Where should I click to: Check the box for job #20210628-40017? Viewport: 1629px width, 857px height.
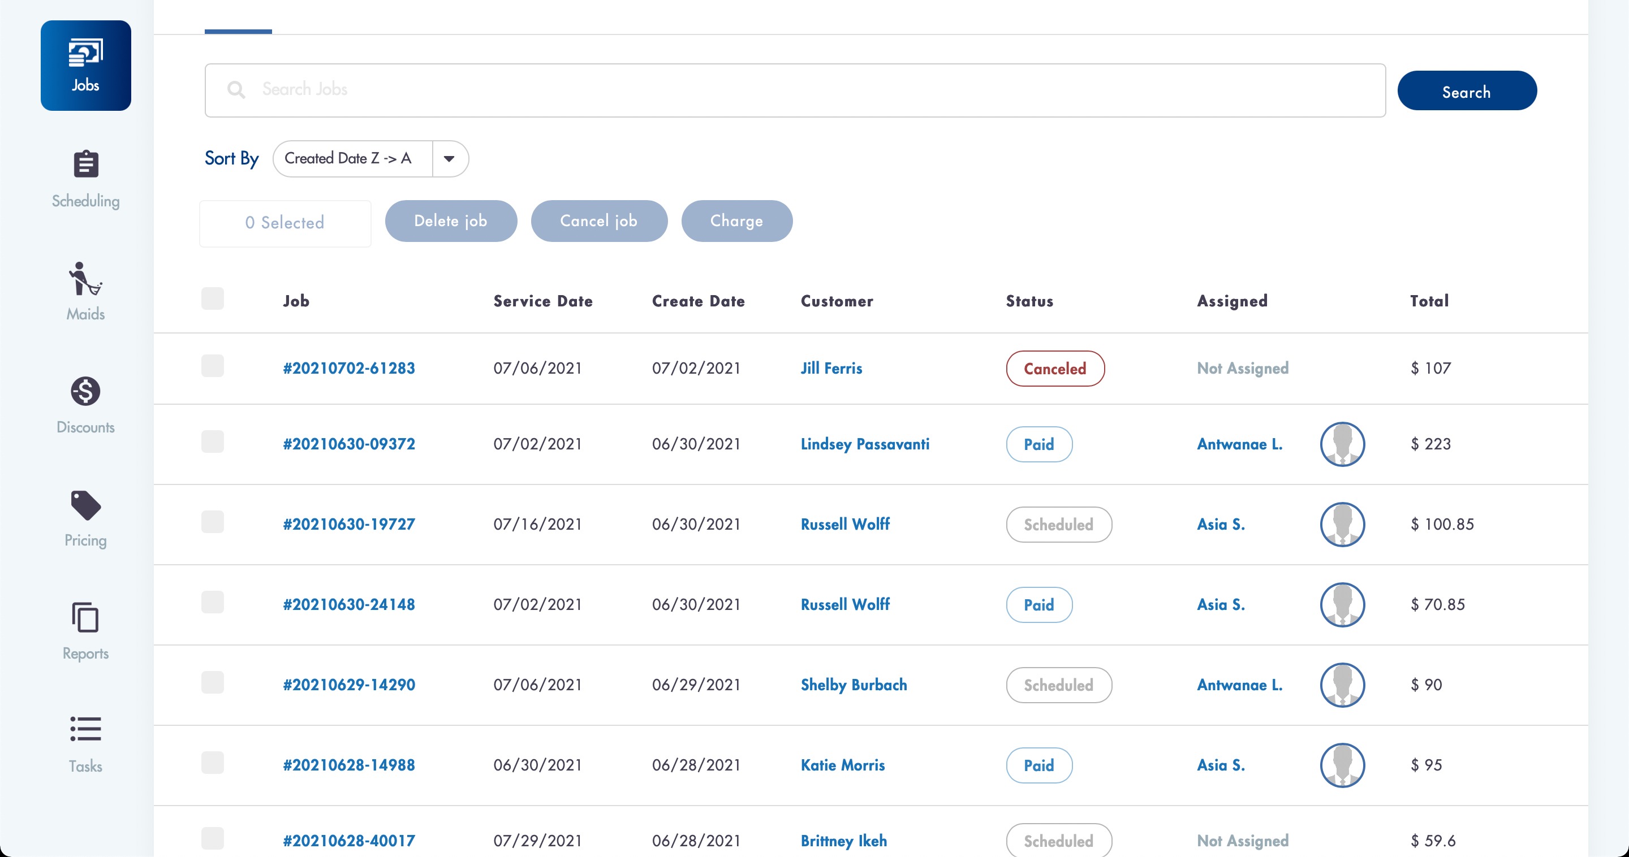[x=213, y=838]
